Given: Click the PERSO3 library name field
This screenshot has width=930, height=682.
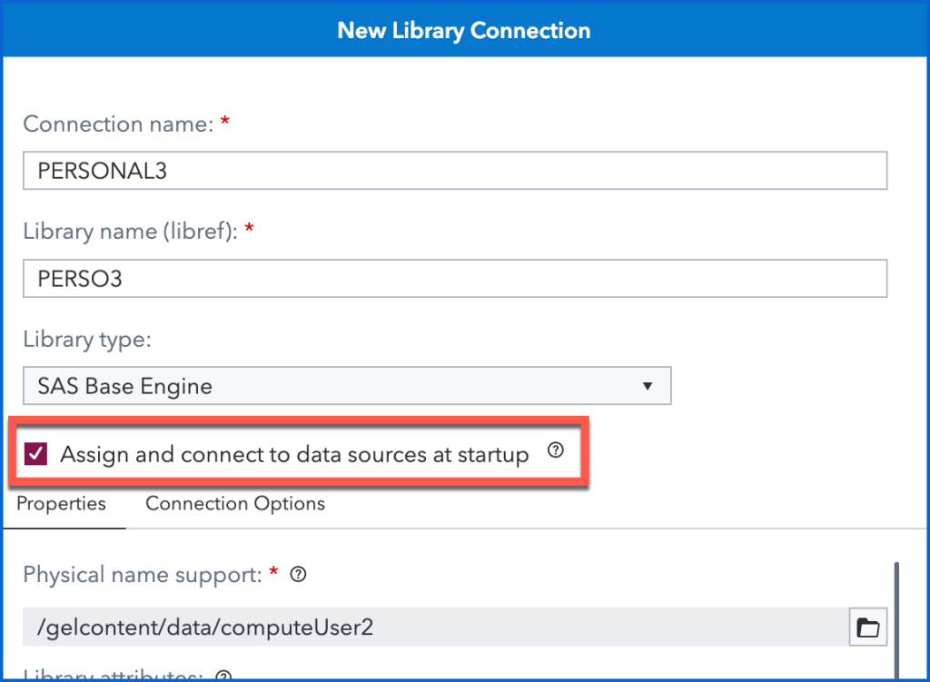Looking at the screenshot, I should coord(454,278).
